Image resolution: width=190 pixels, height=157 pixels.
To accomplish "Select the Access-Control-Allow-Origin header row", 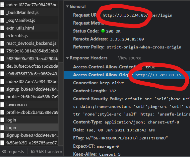I will point(127,75).
